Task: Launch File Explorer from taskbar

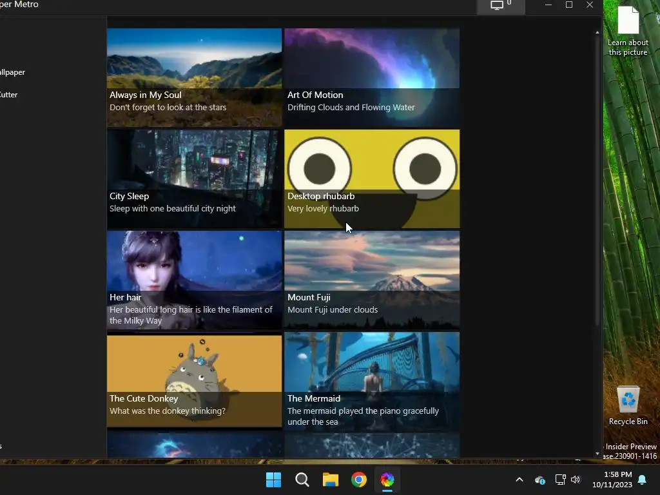Action: (x=331, y=480)
